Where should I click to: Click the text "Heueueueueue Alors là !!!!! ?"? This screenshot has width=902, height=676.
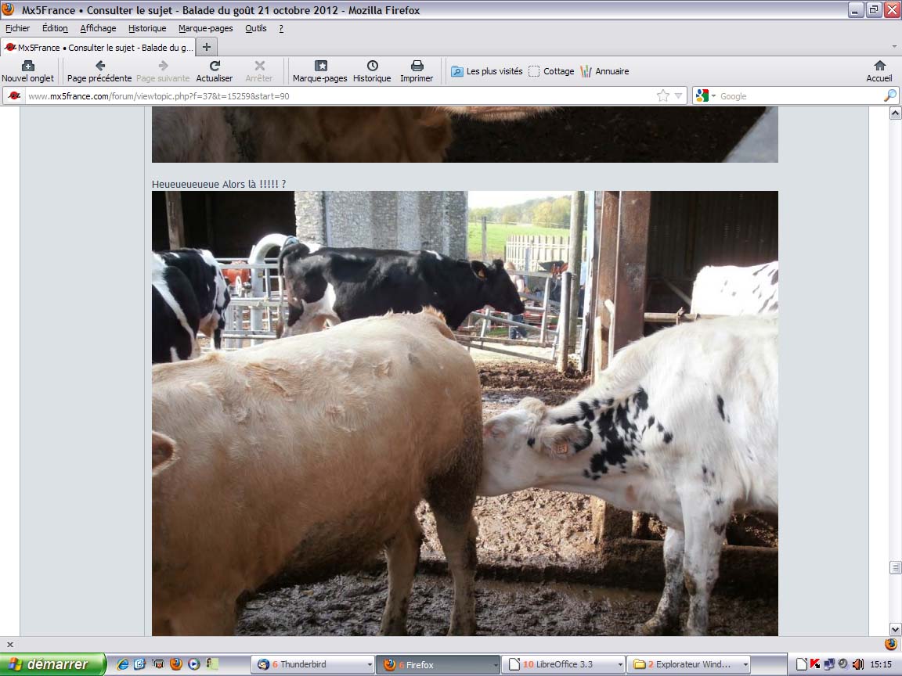(x=218, y=184)
